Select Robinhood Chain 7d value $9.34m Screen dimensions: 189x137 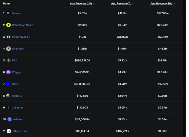click(123, 25)
